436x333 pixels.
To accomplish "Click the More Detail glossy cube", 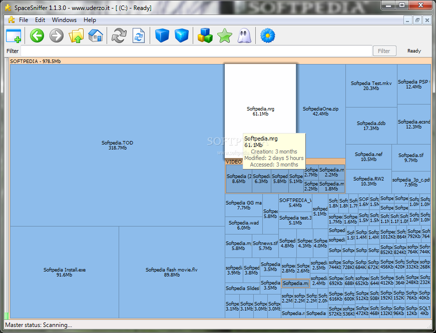I will click(182, 35).
